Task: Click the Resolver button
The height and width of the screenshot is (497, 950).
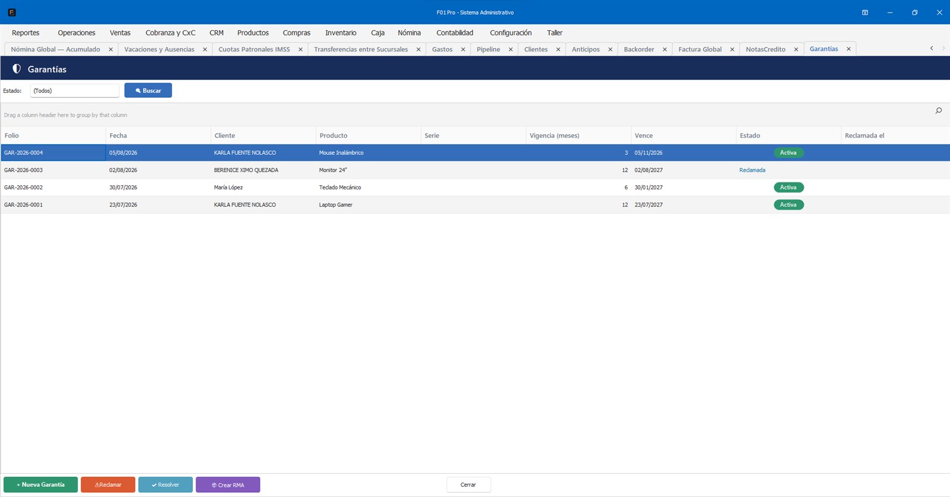Action: [166, 485]
